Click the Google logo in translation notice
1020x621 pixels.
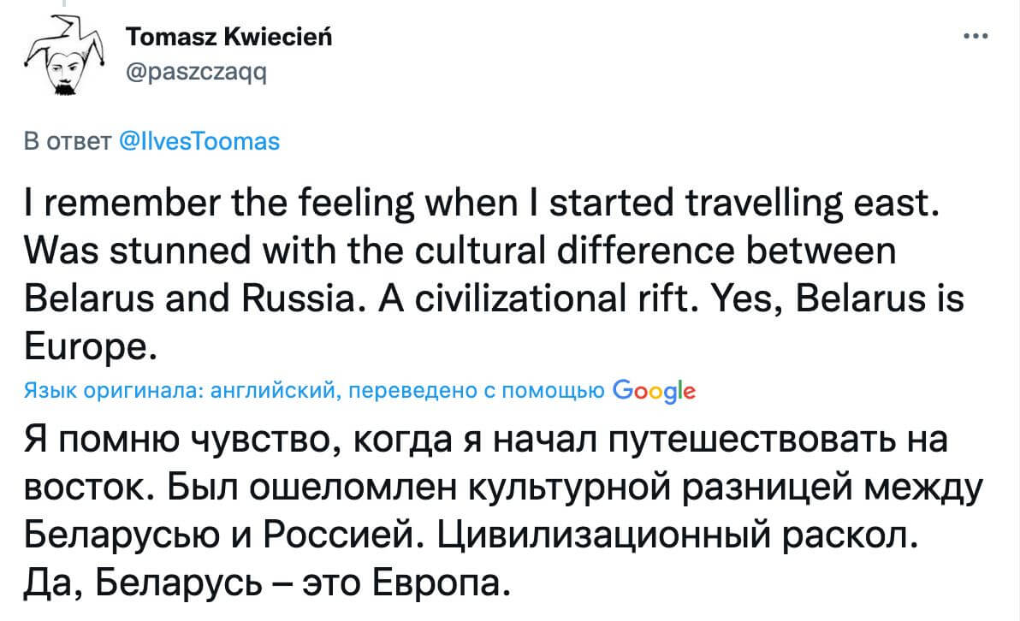[x=655, y=392]
